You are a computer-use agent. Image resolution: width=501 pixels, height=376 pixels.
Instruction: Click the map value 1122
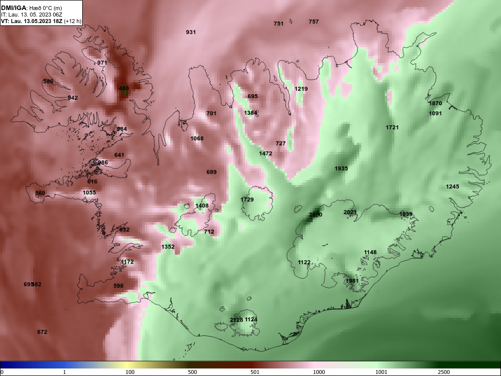(304, 262)
